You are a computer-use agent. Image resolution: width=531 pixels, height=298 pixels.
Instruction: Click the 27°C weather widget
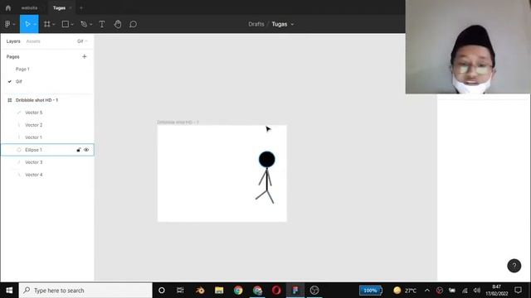[x=405, y=291]
